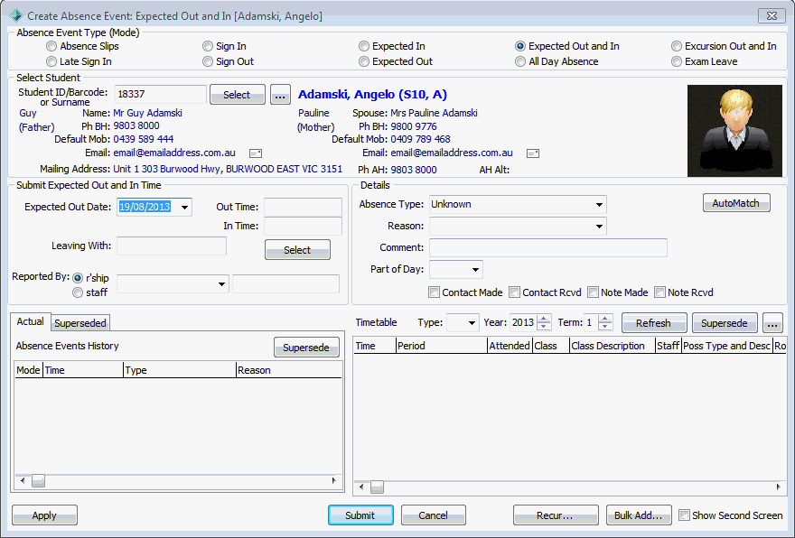This screenshot has width=795, height=538.
Task: Click the Comment text field
Action: coord(548,247)
